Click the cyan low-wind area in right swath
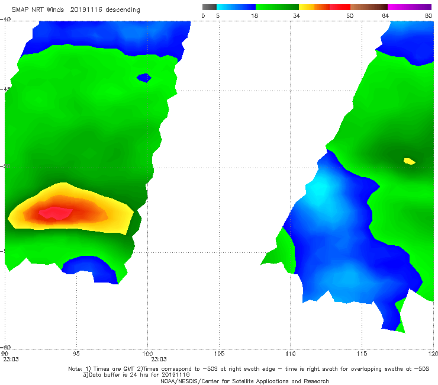Image resolution: width=438 pixels, height=385 pixels. tap(321, 190)
